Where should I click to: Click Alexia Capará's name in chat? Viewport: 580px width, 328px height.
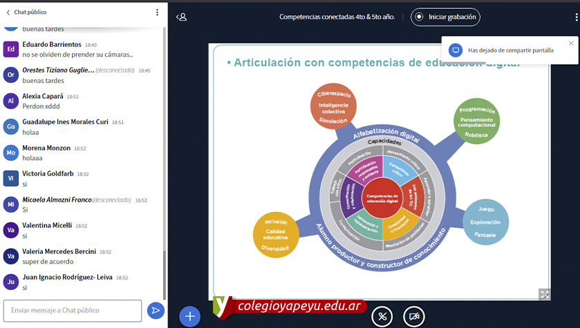coord(42,96)
